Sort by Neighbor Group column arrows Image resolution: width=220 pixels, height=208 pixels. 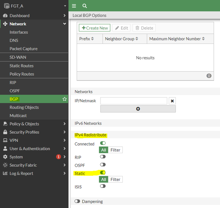click(x=137, y=39)
